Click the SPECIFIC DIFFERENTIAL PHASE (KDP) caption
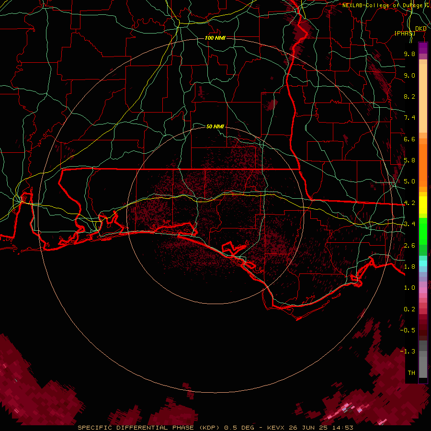Screen dimensions: 431x431 coord(150,428)
